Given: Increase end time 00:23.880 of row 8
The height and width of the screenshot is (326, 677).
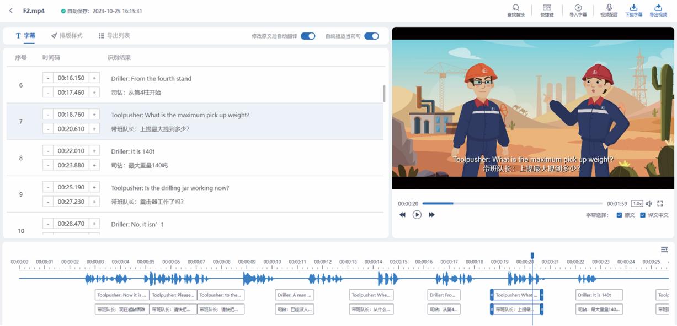Looking at the screenshot, I should (94, 165).
